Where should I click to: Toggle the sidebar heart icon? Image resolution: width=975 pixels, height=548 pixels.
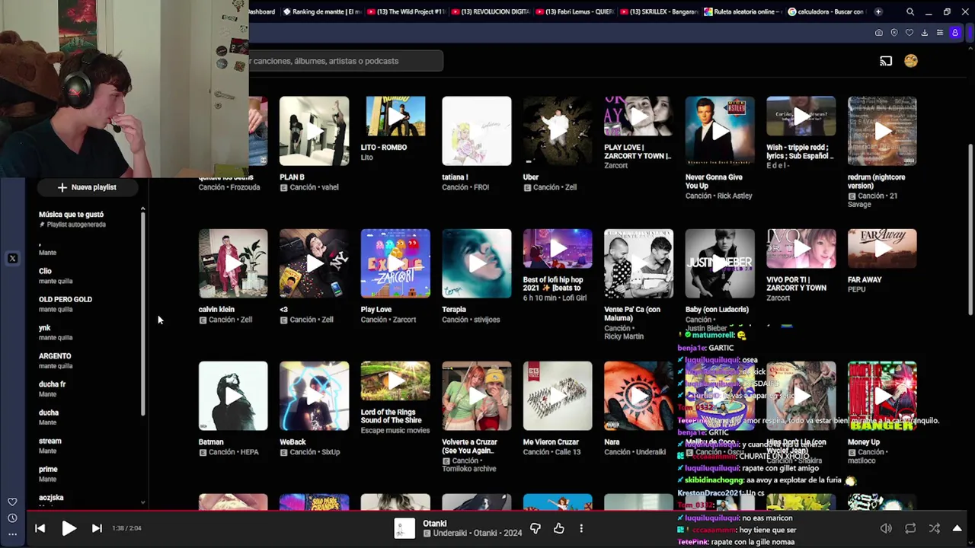tap(12, 502)
